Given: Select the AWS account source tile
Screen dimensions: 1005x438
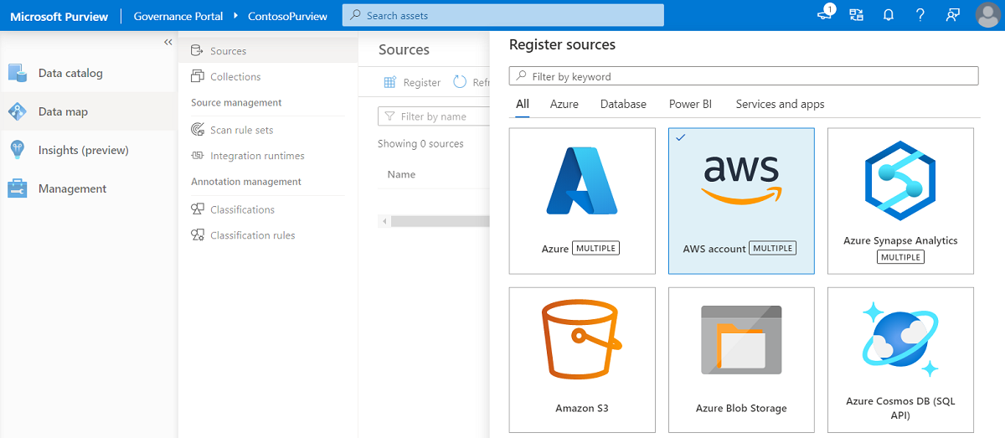Looking at the screenshot, I should [741, 201].
